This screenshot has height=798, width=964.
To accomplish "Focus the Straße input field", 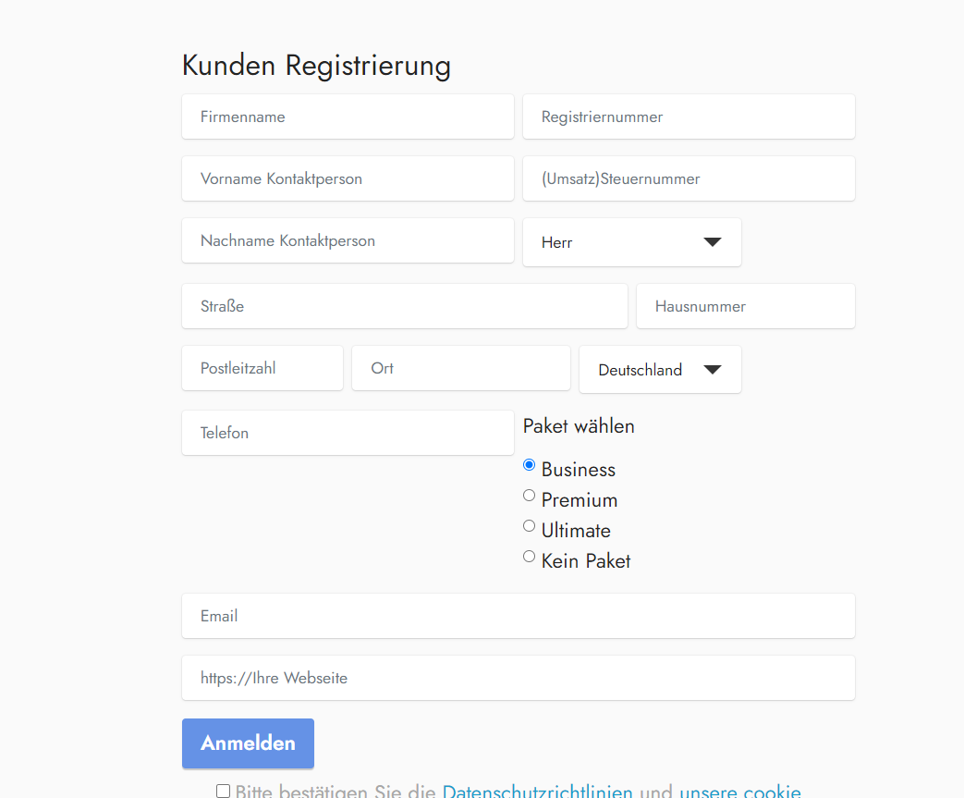I will 404,306.
